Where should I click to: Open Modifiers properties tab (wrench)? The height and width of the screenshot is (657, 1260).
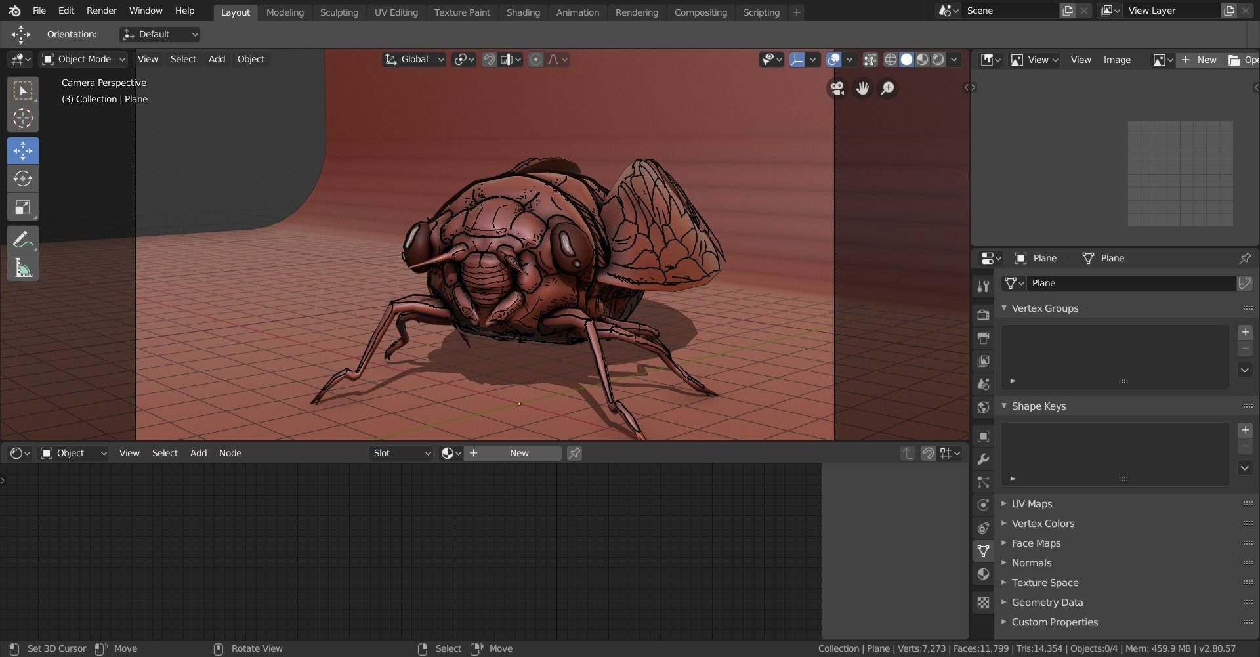point(983,459)
